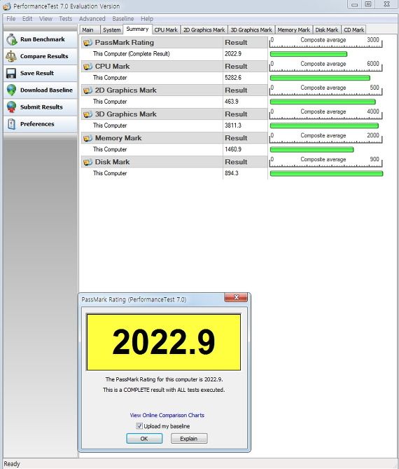This screenshot has height=469, width=399.
Task: Click the Run Benchmark button label
Action: [x=43, y=39]
